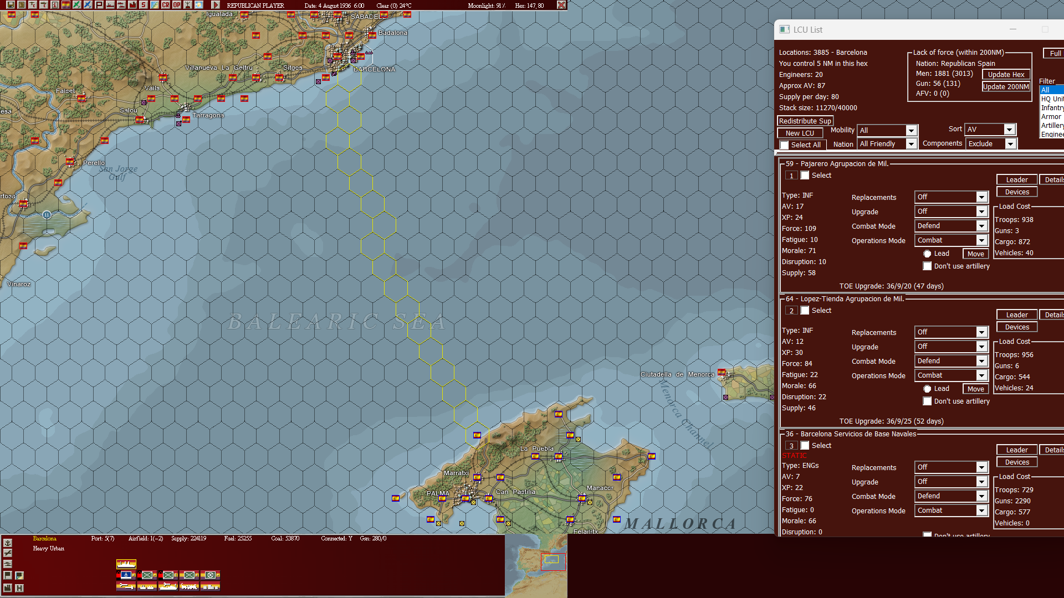Check the Select box for Lopez-Tienda Agrupacion
Viewport: 1064px width, 598px height.
[x=805, y=310]
